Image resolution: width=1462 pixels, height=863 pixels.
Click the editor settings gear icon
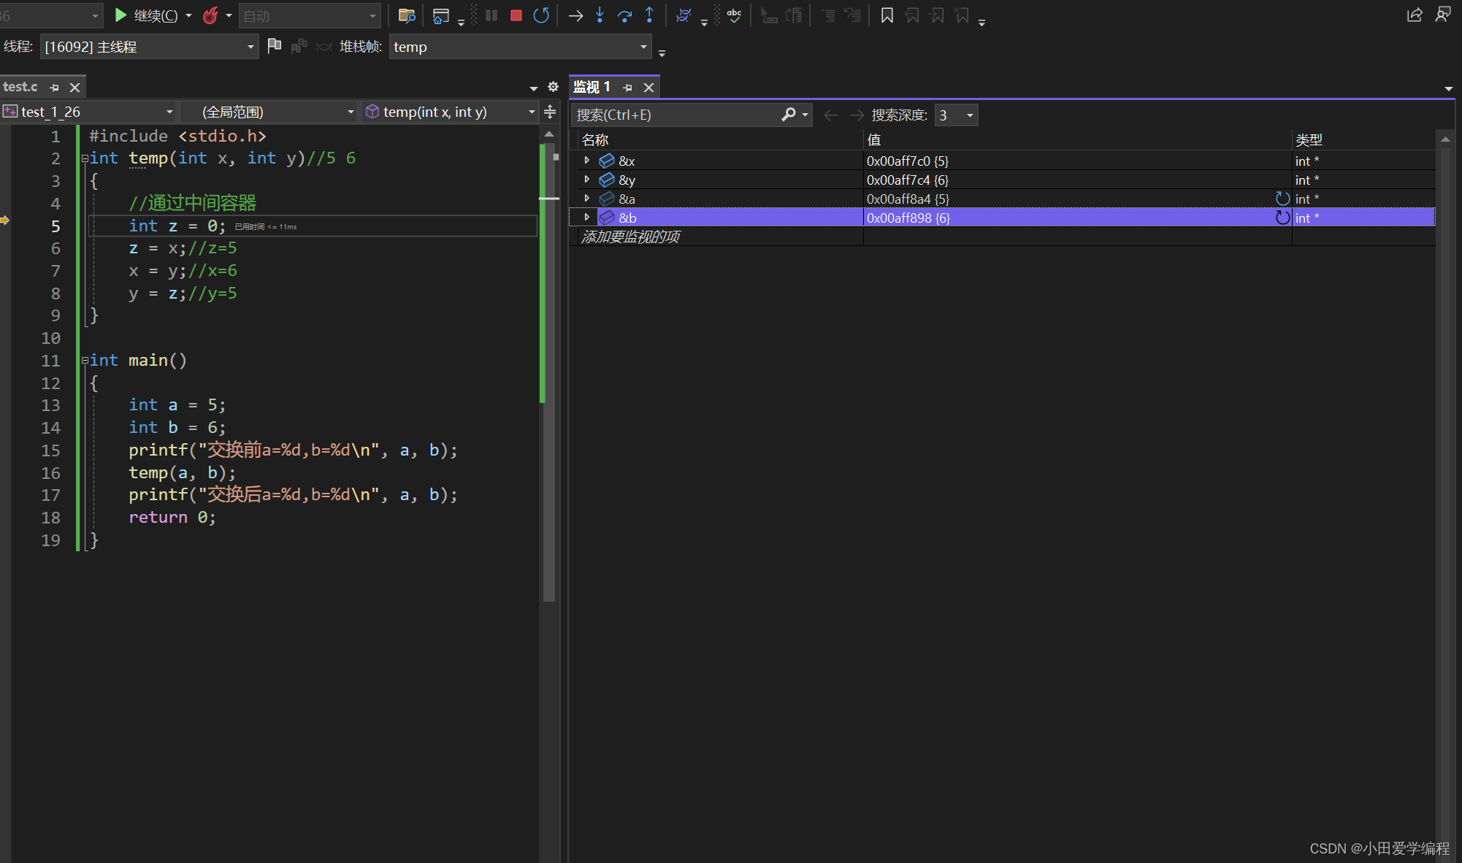coord(553,87)
